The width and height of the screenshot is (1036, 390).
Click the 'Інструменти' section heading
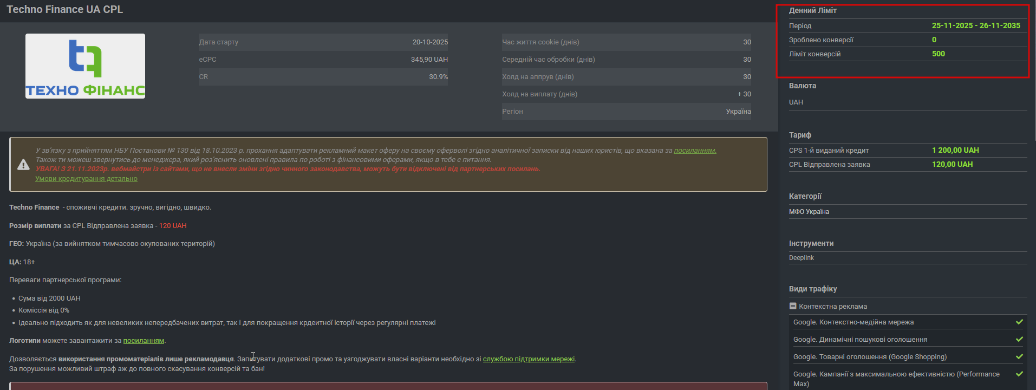811,243
